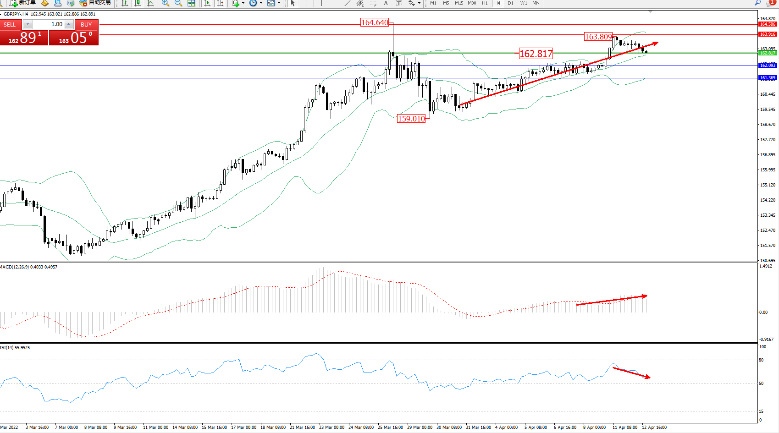Open the search magnifier at top right
Screen dimensions: 779x433
point(757,3)
